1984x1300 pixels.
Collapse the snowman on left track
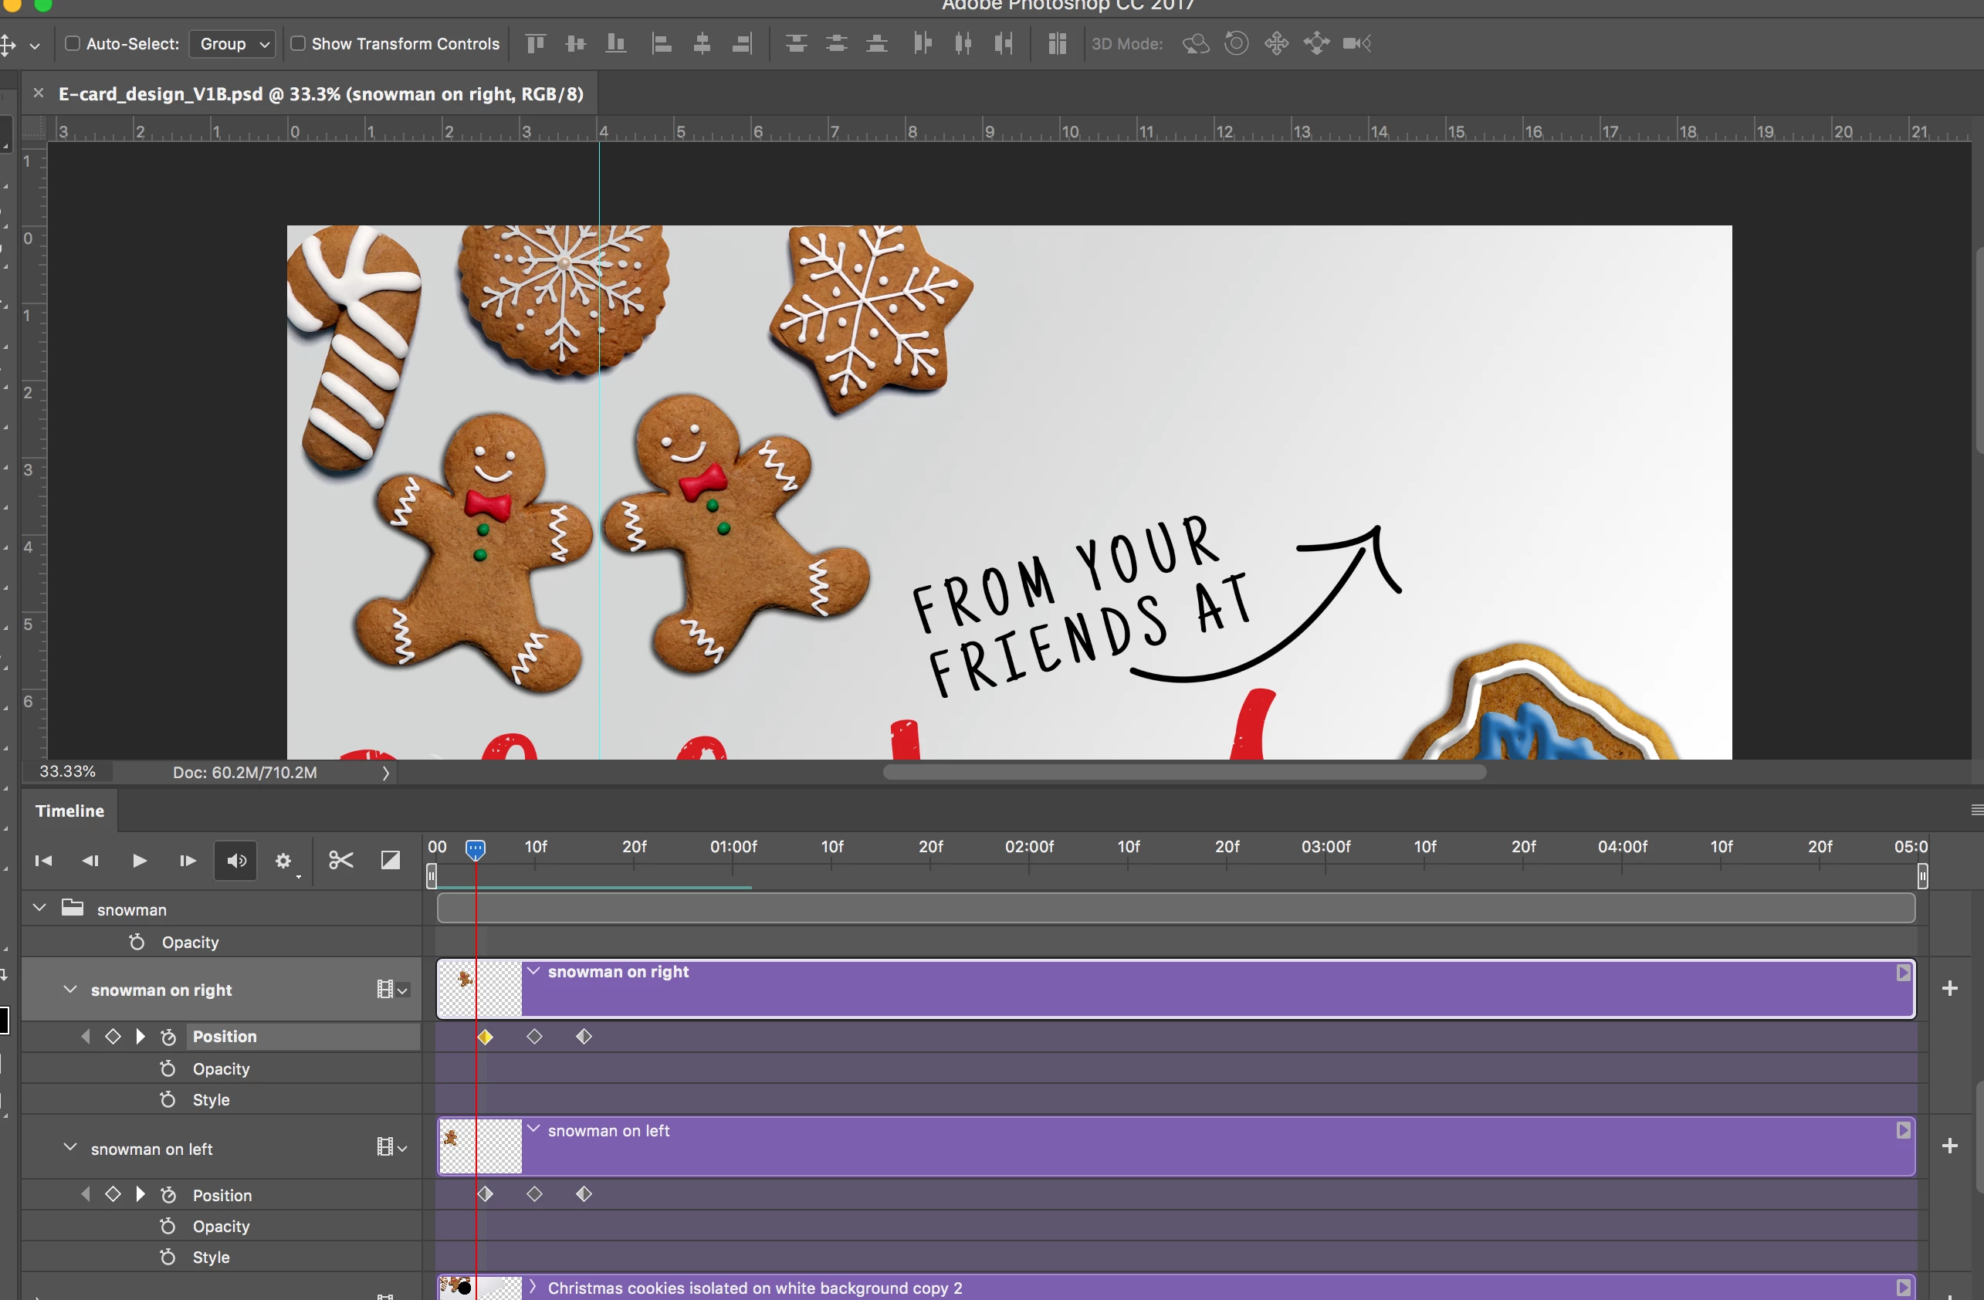pos(70,1147)
